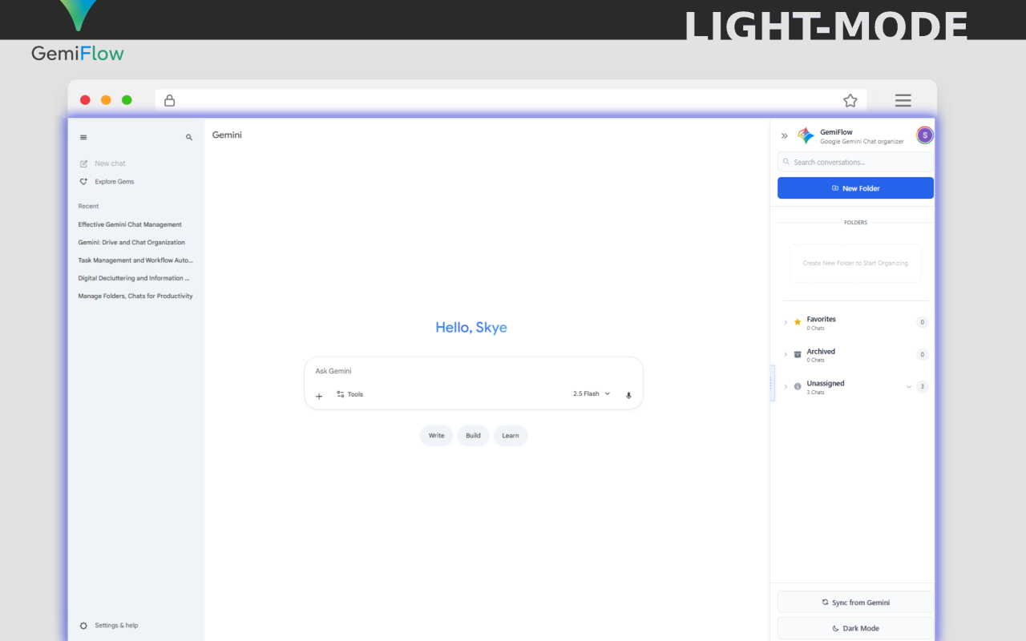The image size is (1026, 641).
Task: Click the Unassigned info icon
Action: click(x=798, y=386)
